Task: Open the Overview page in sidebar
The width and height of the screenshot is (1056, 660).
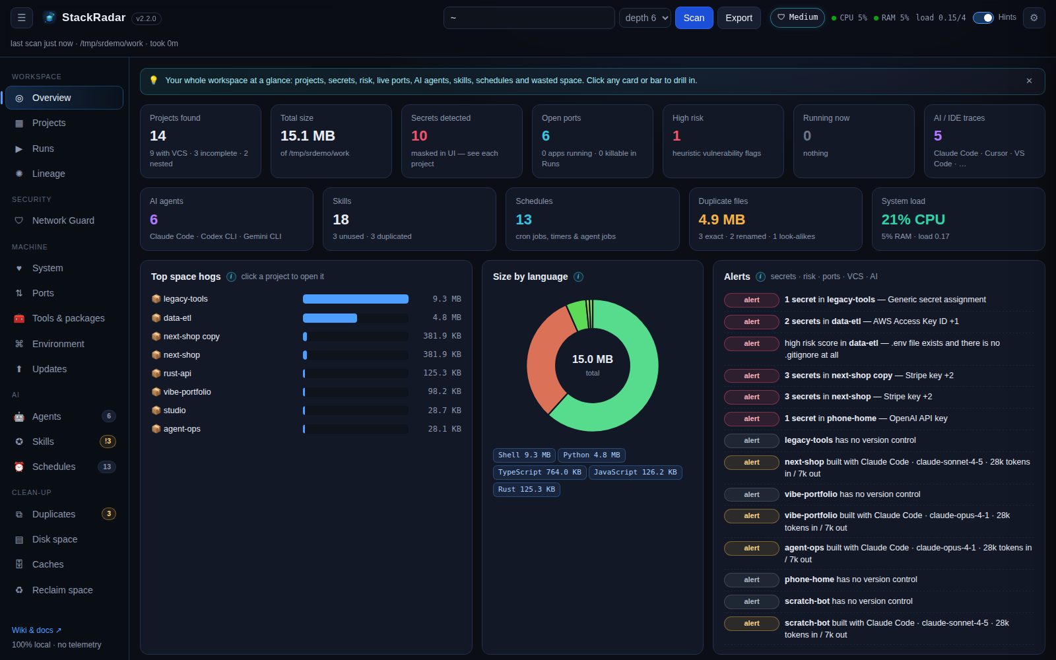Action: click(64, 98)
